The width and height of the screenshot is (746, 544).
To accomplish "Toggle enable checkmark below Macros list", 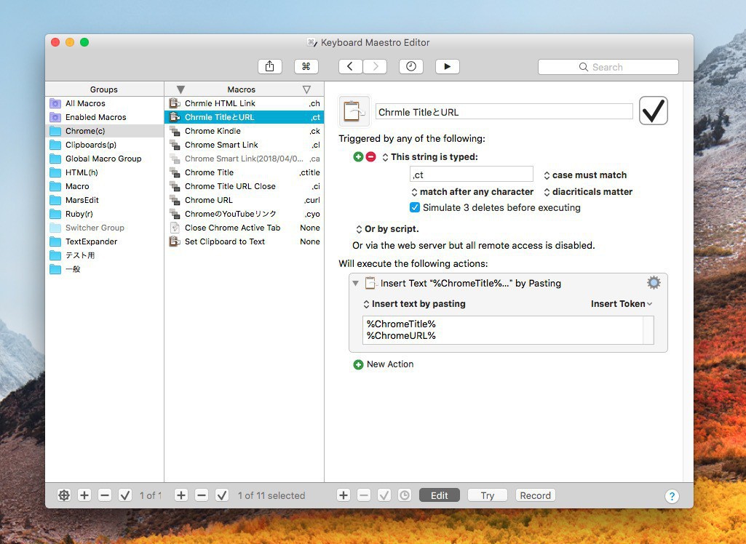I will [x=222, y=495].
